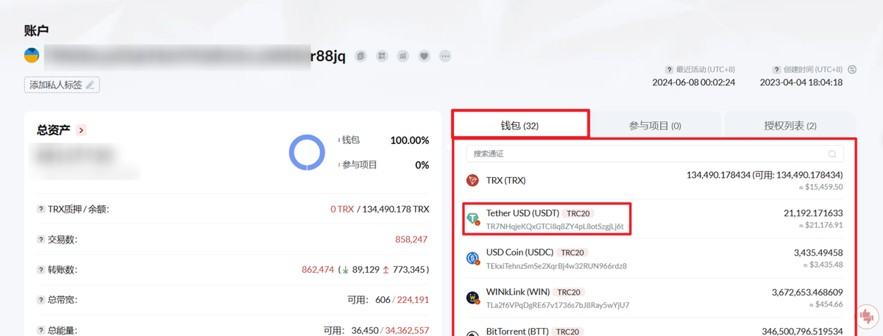Select the 钱包 (32) tab
883x336 pixels.
point(519,126)
